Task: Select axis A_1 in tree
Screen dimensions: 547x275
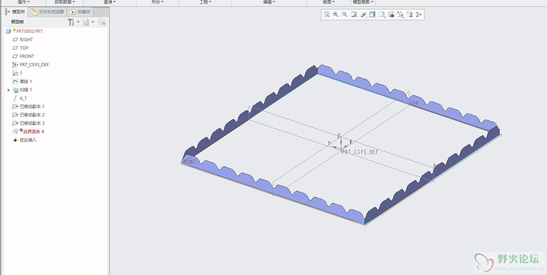Action: [x=23, y=98]
